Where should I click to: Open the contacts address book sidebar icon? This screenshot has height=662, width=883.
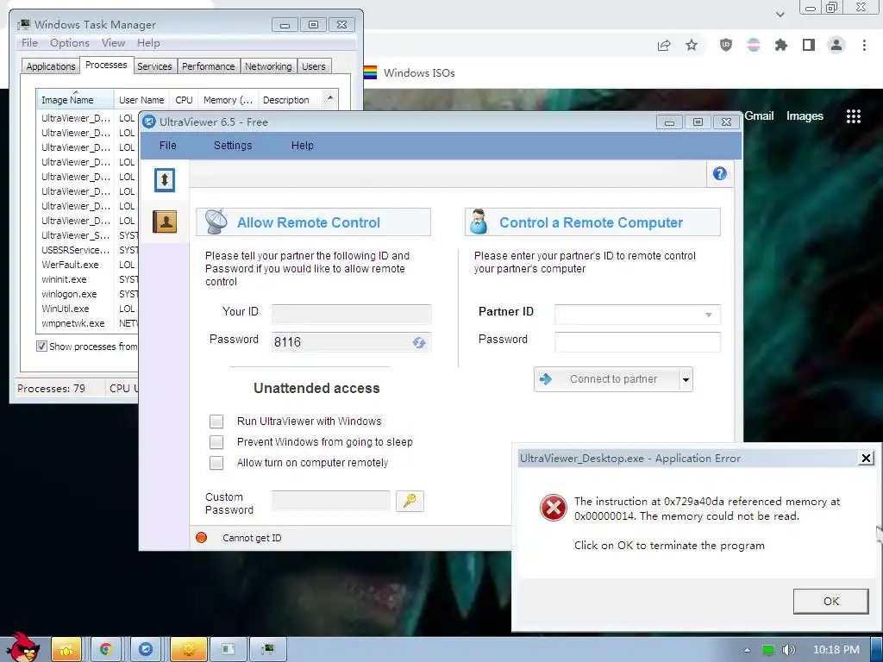[165, 222]
